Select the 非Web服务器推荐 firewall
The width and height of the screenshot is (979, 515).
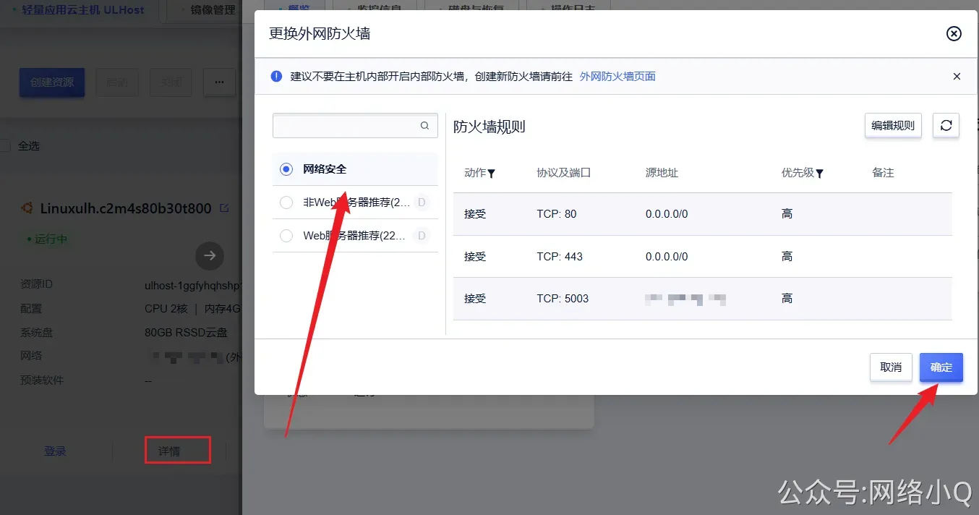pos(286,203)
